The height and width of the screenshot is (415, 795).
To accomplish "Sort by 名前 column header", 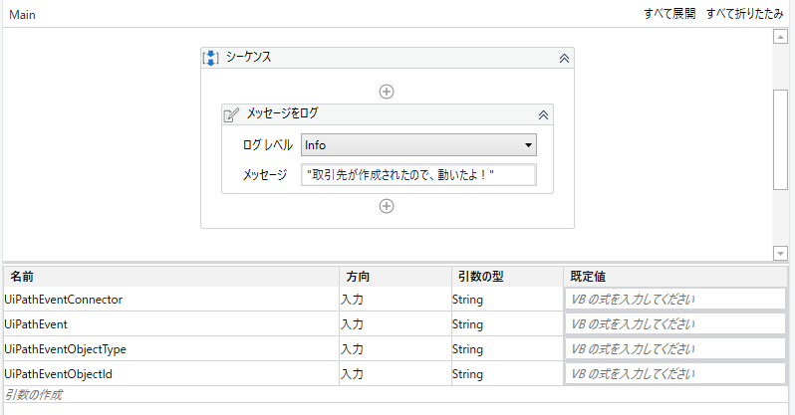I will (171, 276).
